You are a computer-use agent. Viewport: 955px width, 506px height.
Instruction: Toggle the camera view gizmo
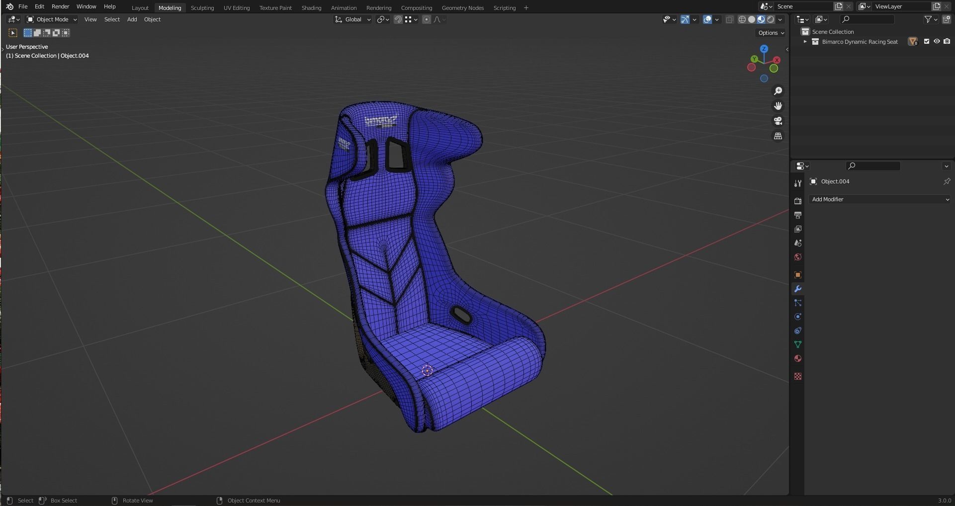778,121
